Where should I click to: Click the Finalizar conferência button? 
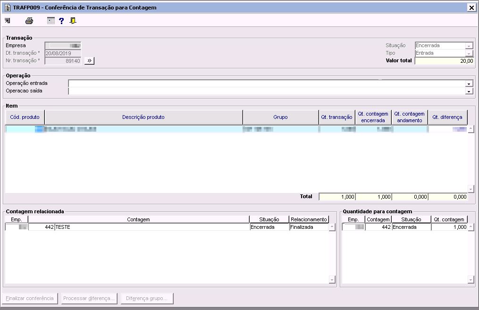(30, 298)
